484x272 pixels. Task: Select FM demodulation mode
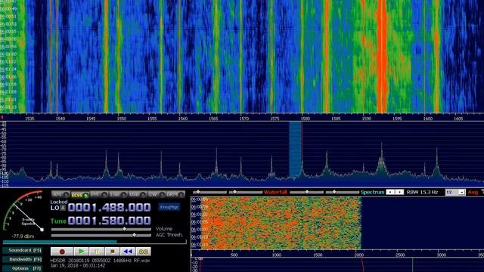tap(99, 195)
